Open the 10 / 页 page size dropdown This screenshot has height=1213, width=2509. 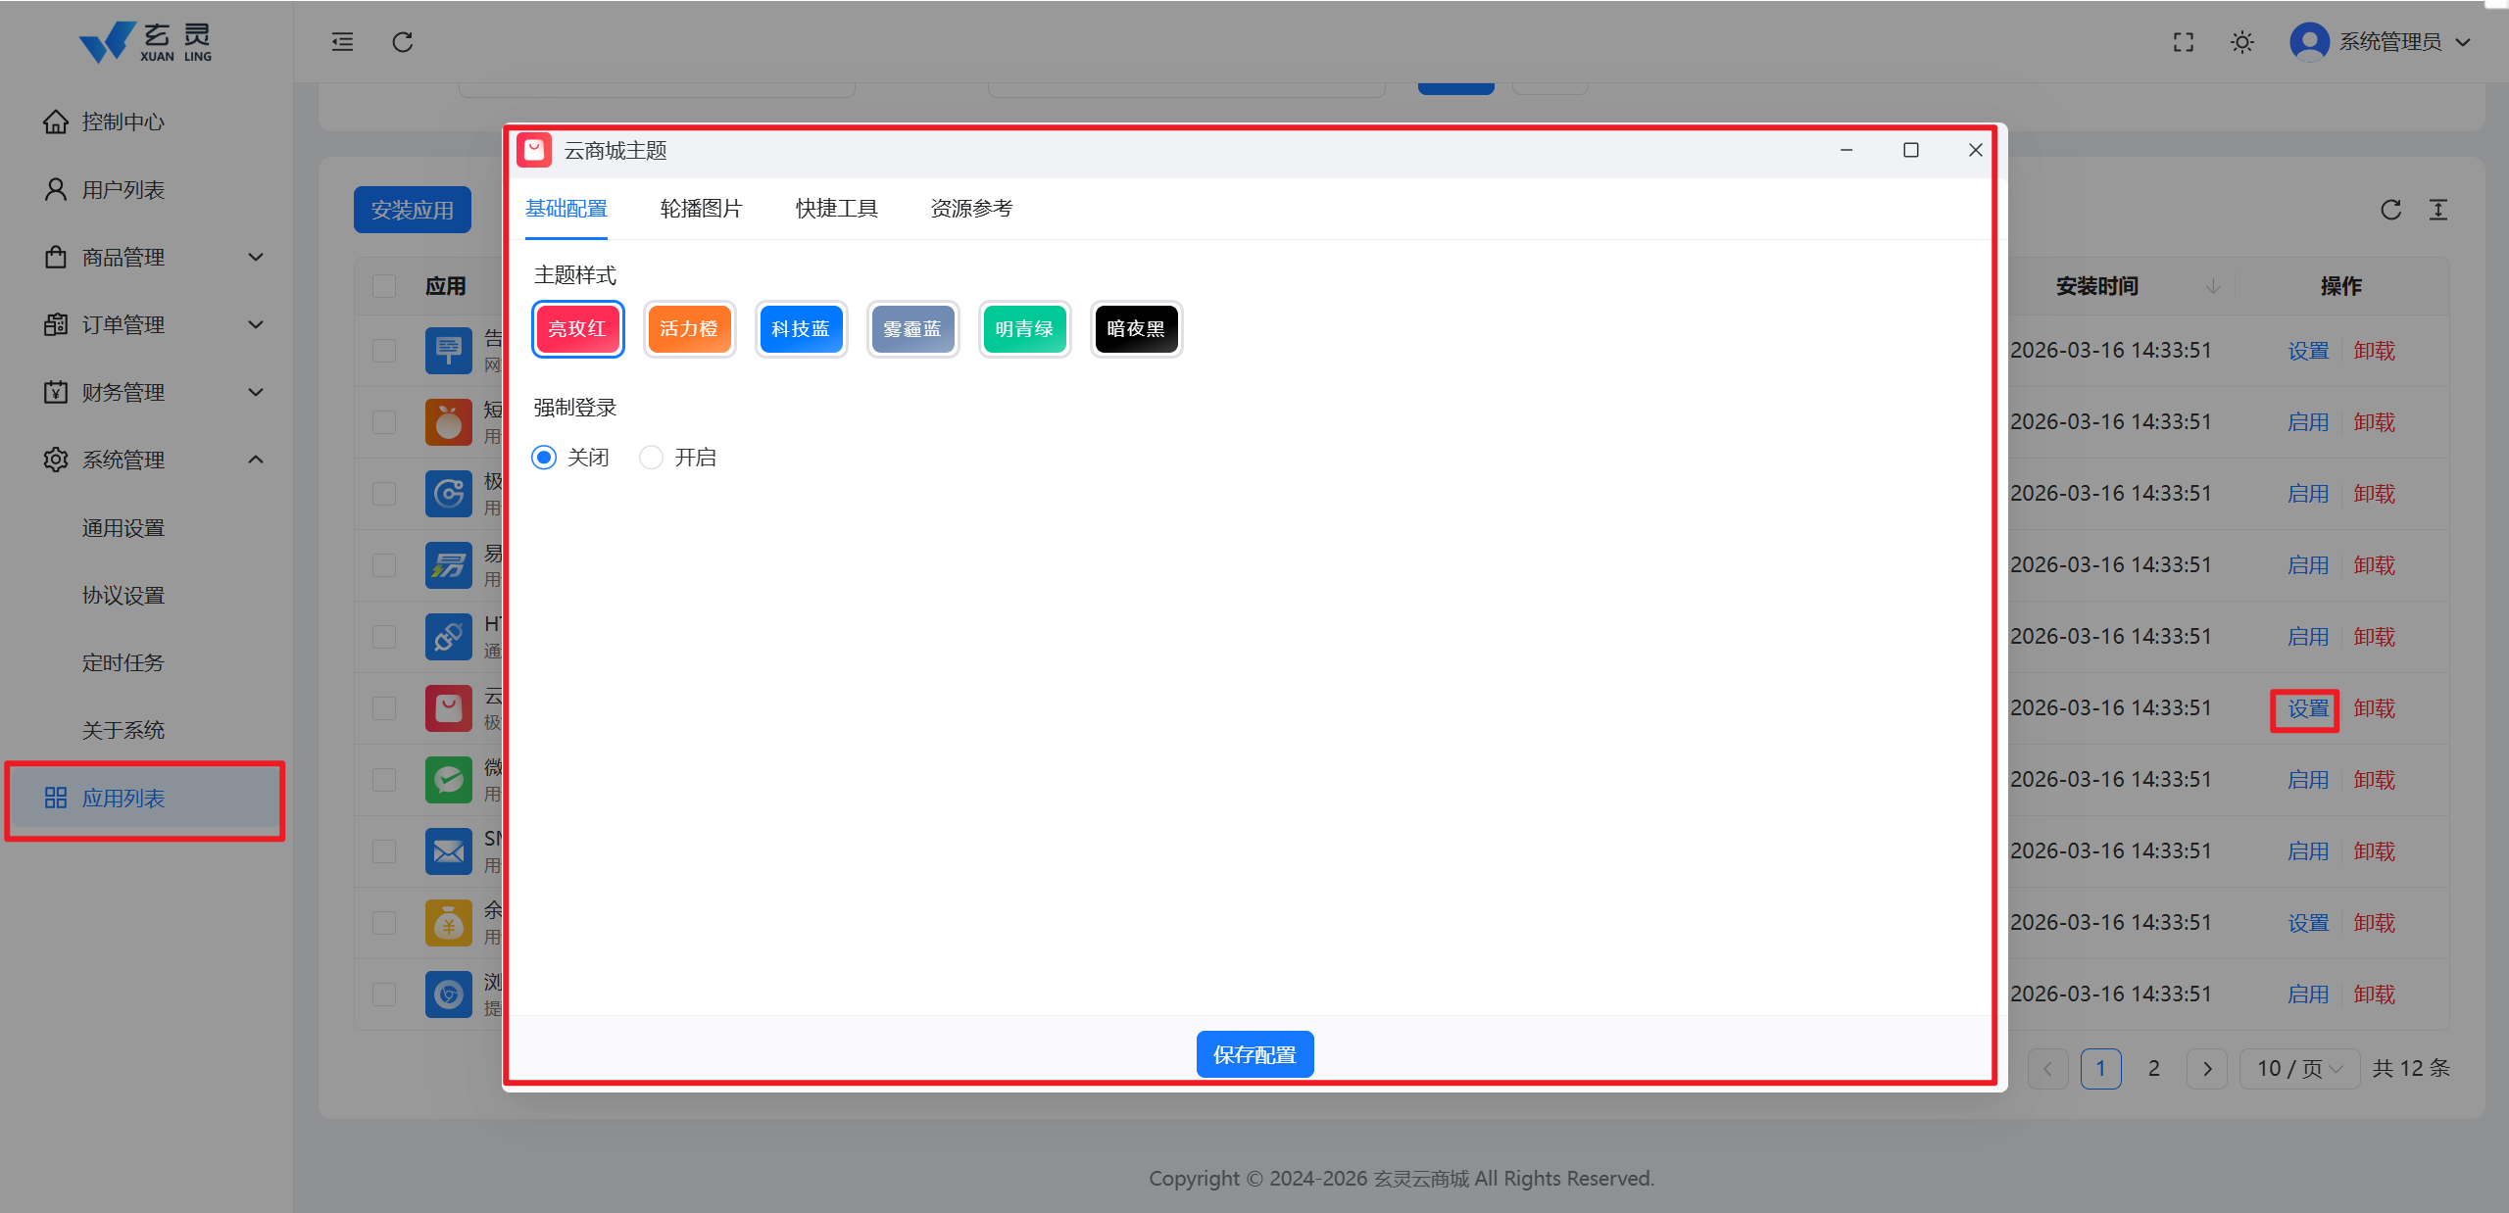tap(2299, 1068)
